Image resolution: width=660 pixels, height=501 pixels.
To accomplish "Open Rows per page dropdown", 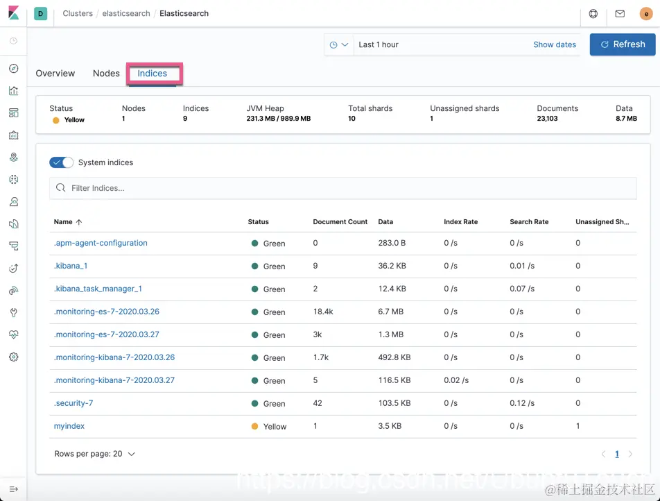I will click(95, 454).
